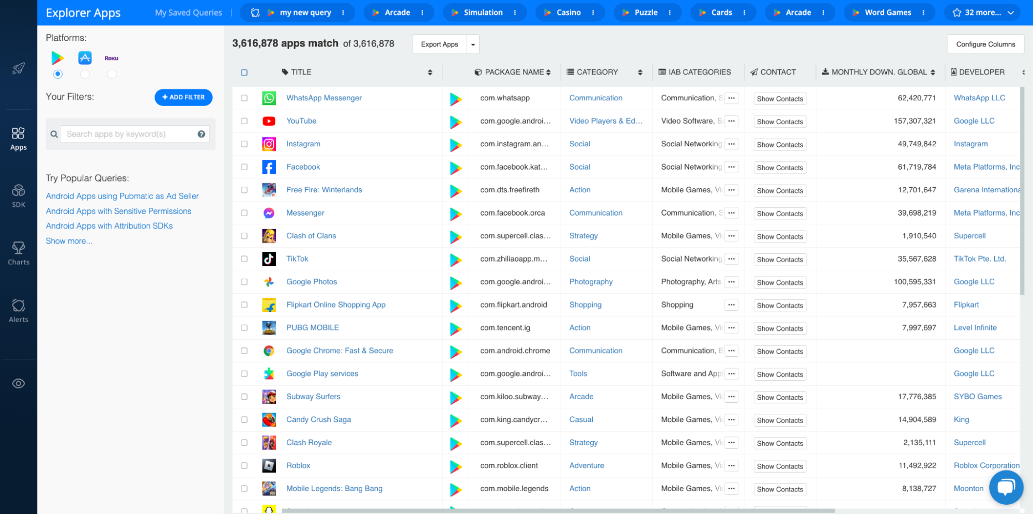Click the Subway Surfers app icon
Image resolution: width=1033 pixels, height=514 pixels.
pyautogui.click(x=269, y=397)
